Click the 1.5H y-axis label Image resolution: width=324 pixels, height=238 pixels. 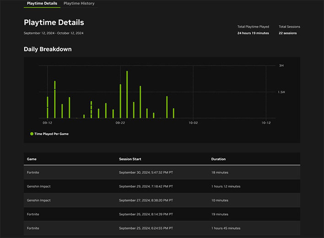(281, 92)
